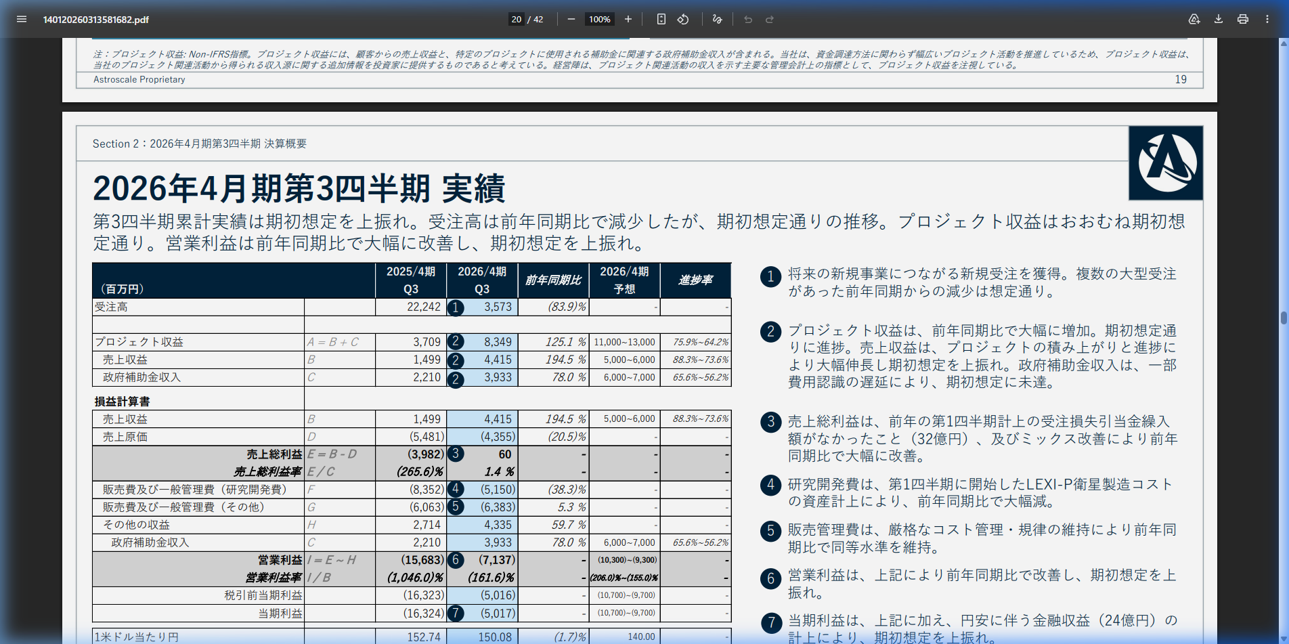This screenshot has width=1289, height=644.
Task: Click the page number field showing 20
Action: pyautogui.click(x=517, y=19)
